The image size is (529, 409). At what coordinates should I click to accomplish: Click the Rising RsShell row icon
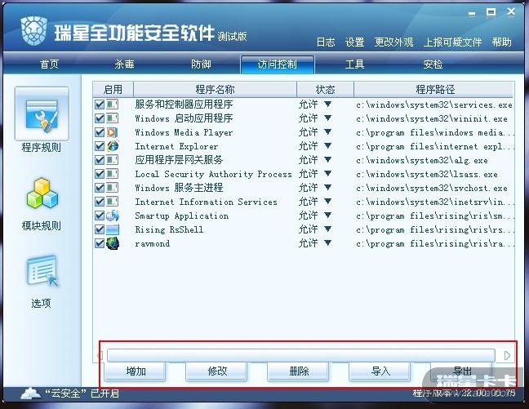[x=113, y=229]
